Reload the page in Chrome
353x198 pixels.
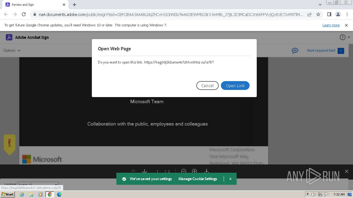24,14
